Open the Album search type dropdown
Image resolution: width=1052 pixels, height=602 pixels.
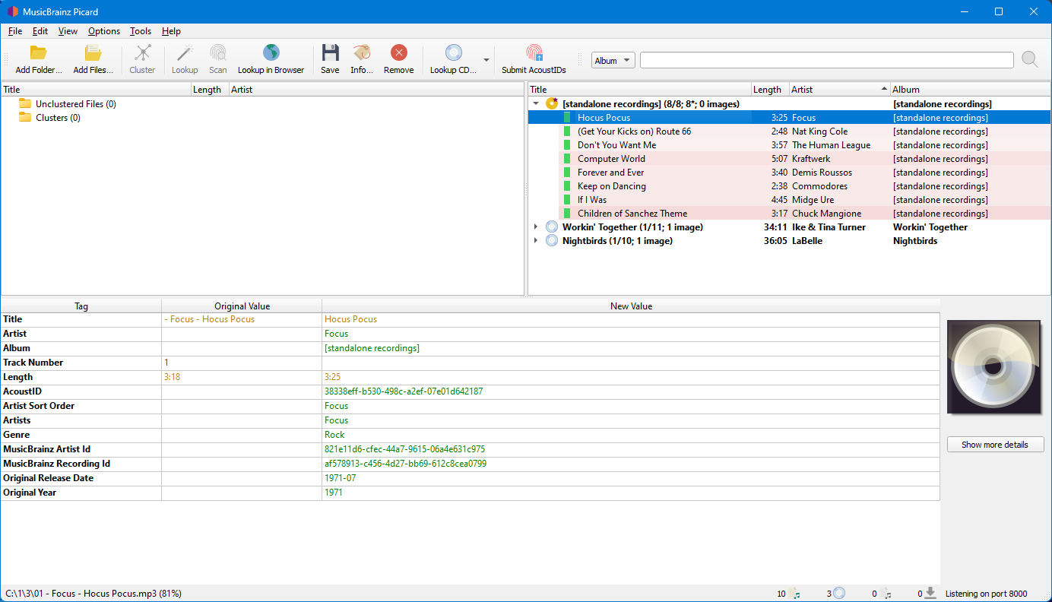pos(613,61)
